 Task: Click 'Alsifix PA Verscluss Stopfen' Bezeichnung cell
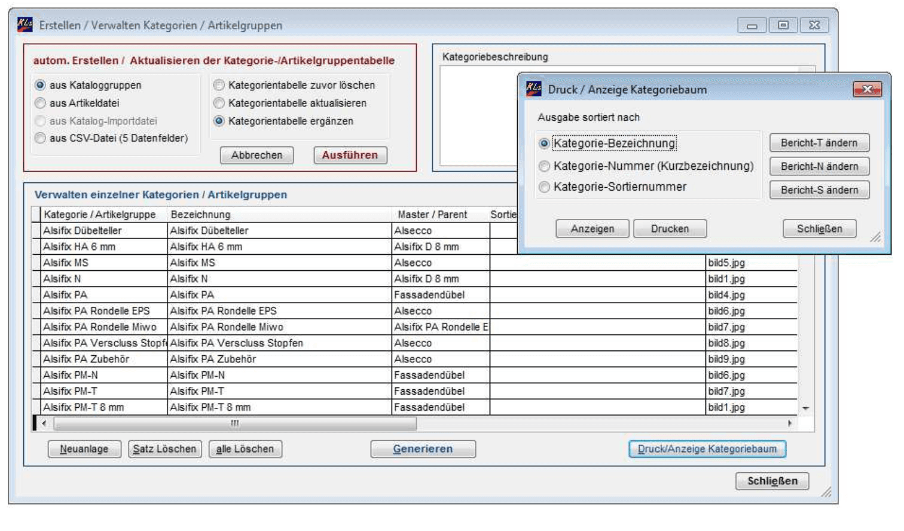pos(279,343)
